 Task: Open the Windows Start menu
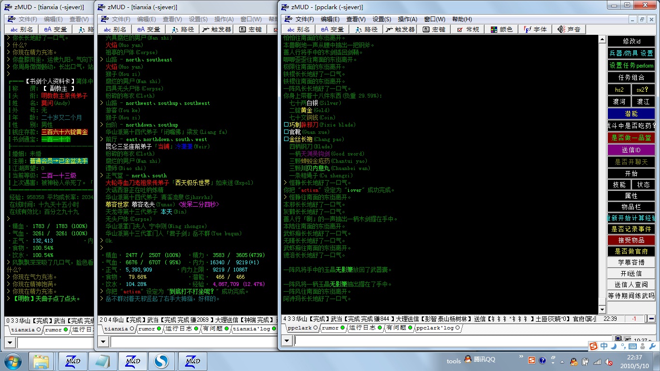[12, 361]
